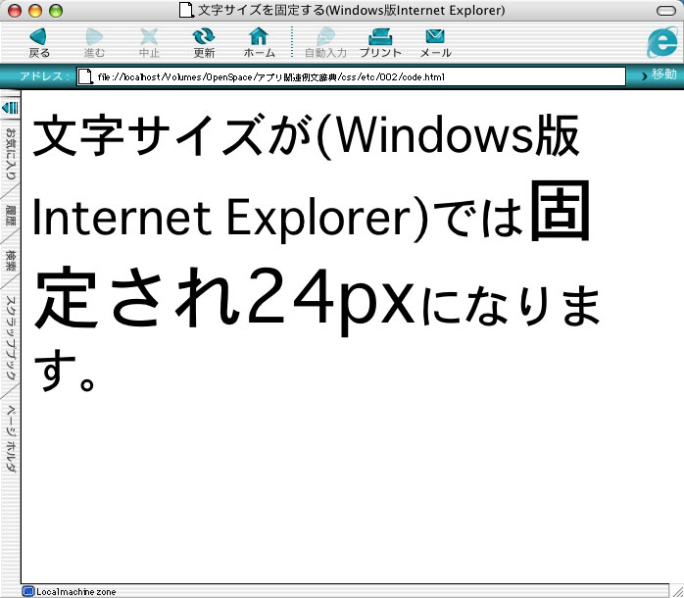
Task: Go back with the 戻る arrow icon
Action: point(39,36)
